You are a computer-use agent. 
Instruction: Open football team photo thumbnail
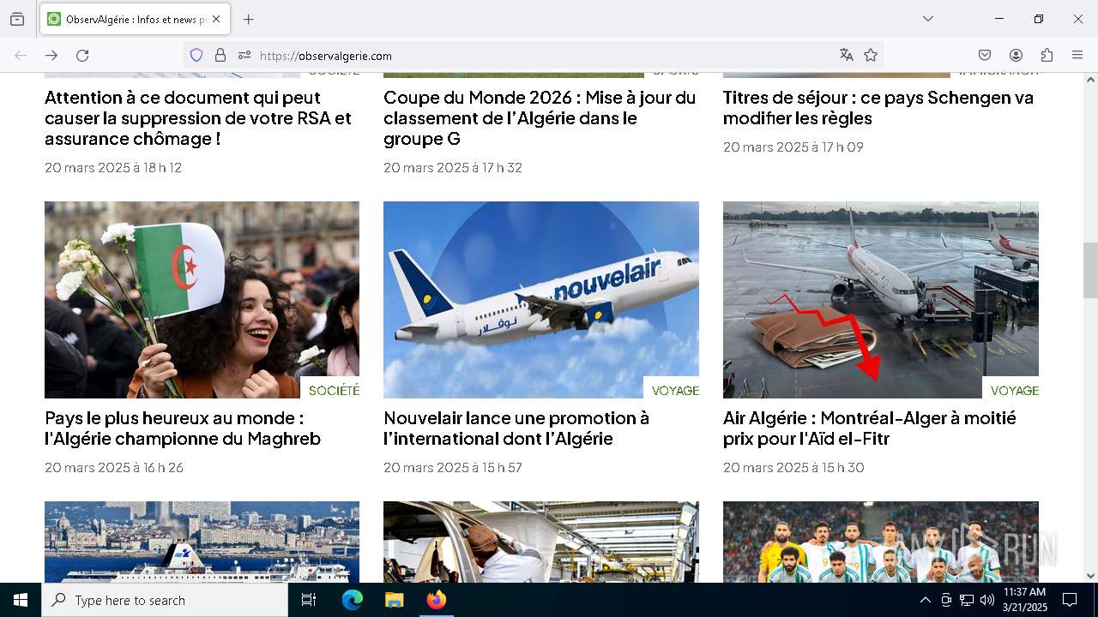click(x=881, y=542)
